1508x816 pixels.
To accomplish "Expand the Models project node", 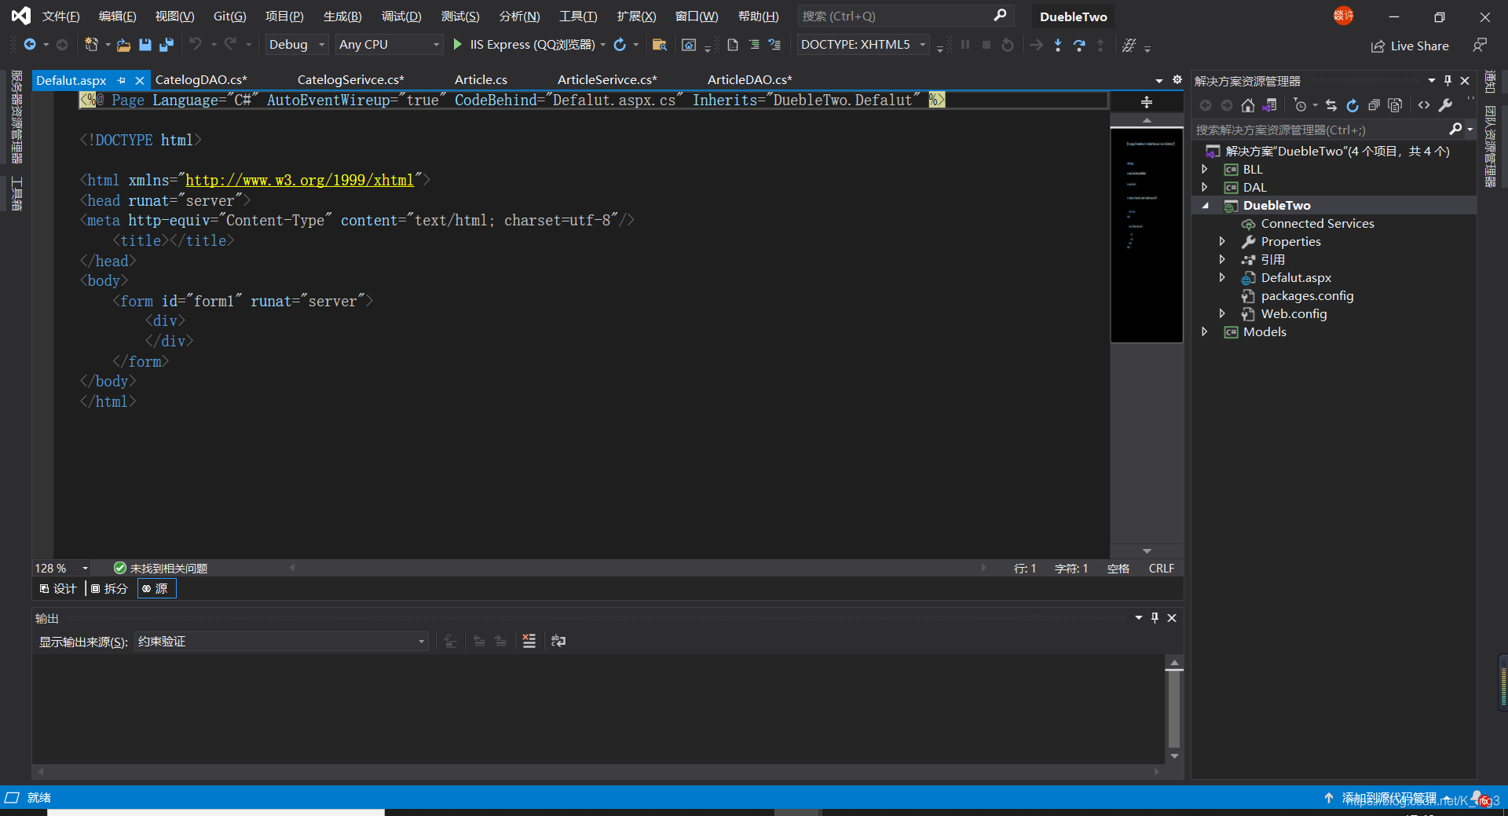I will tap(1205, 331).
